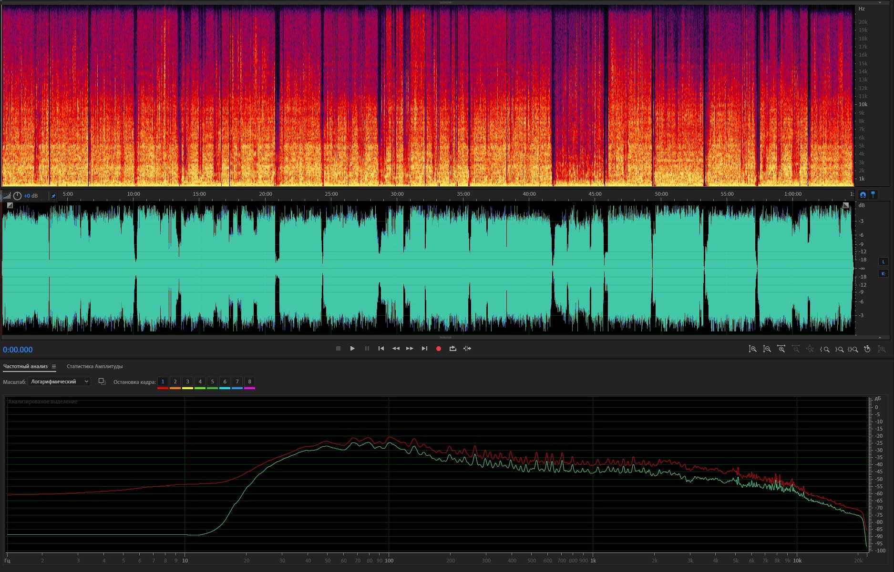Image resolution: width=894 pixels, height=572 pixels.
Task: Click the 1k label on the analysis frequency axis
Action: (x=593, y=561)
